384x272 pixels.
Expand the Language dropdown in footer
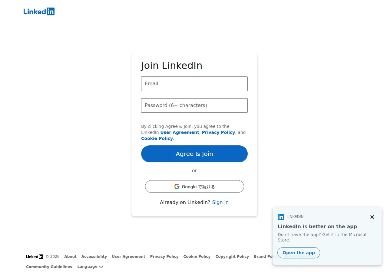pos(90,267)
